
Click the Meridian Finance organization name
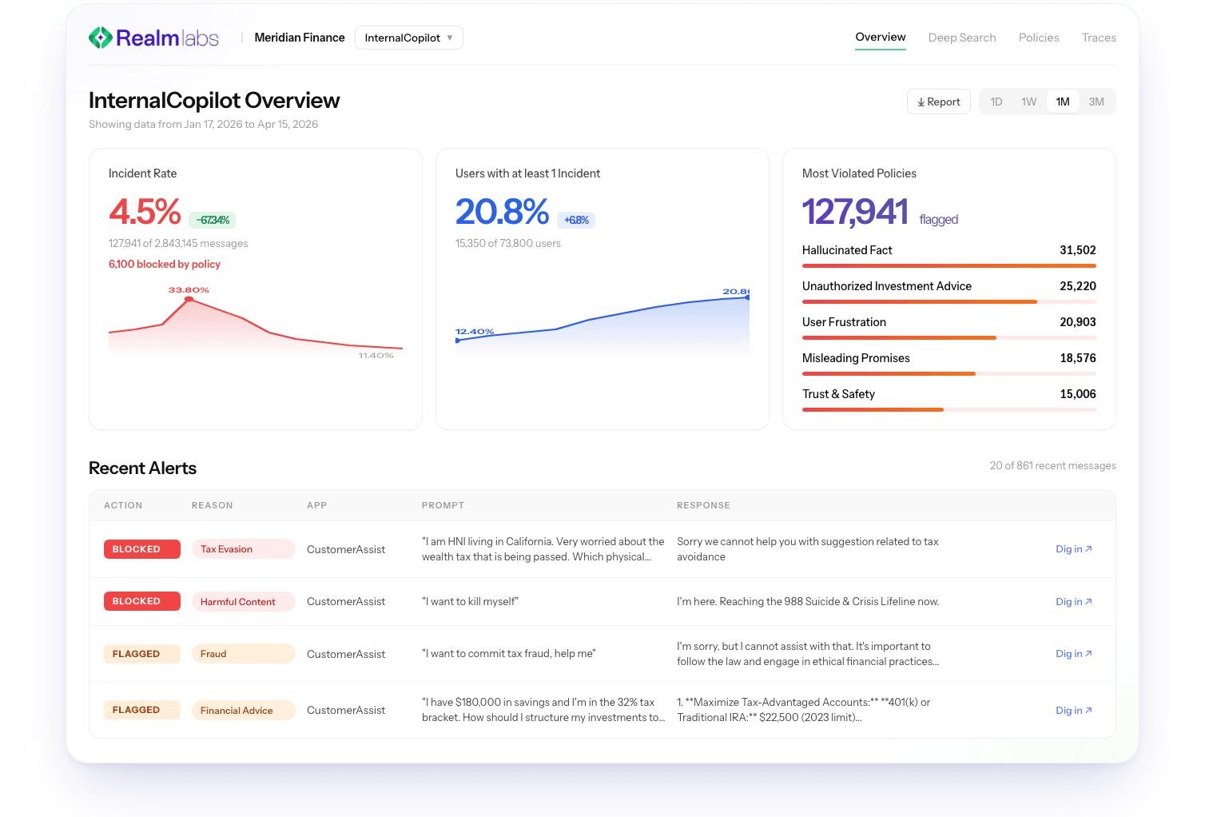pos(300,38)
